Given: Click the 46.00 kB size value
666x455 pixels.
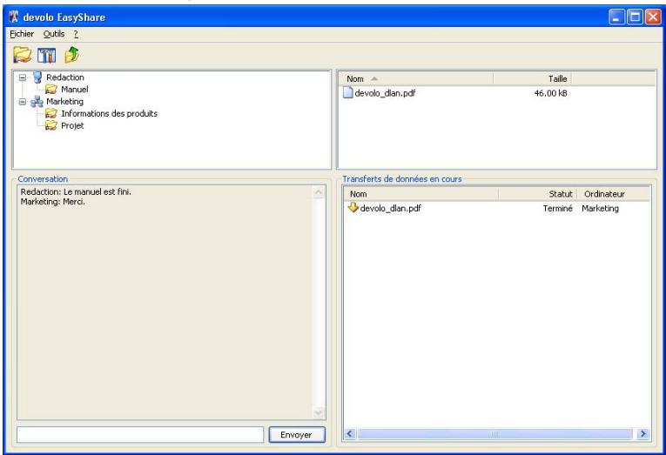Looking at the screenshot, I should tap(550, 93).
